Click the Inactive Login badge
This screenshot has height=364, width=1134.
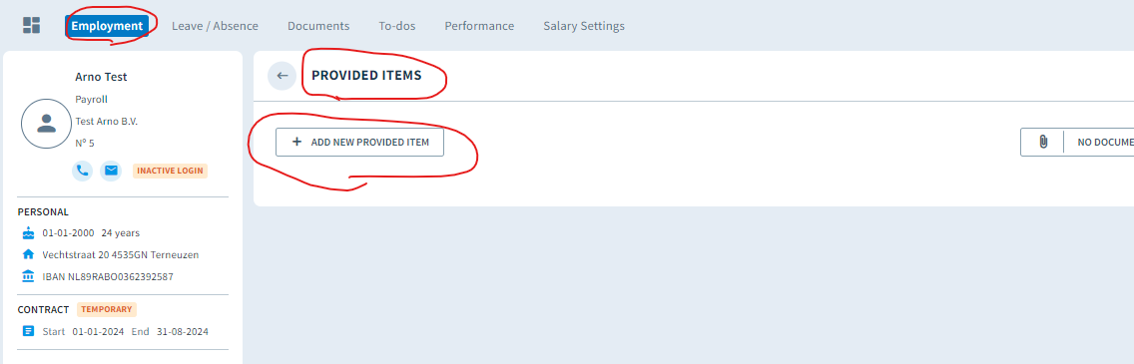pyautogui.click(x=170, y=172)
